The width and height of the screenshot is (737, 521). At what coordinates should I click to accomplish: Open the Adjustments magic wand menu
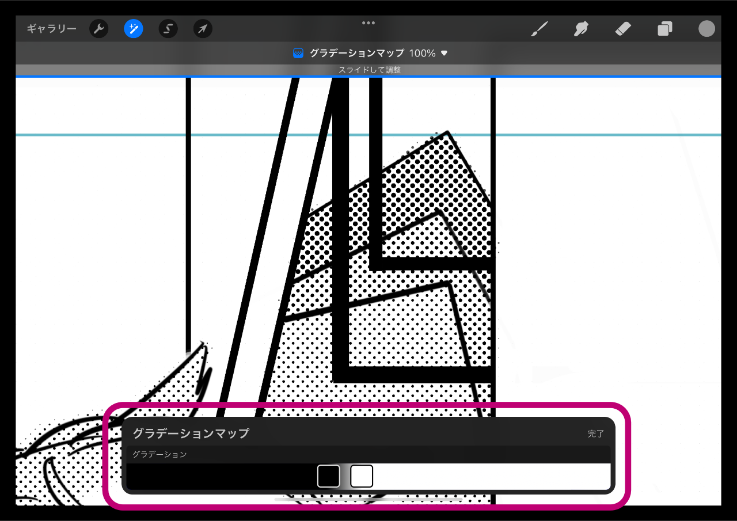134,29
